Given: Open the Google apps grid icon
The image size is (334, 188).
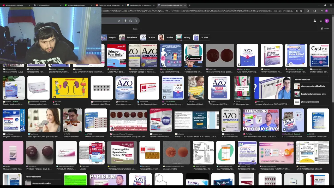Looking at the screenshot, I should click(x=321, y=21).
